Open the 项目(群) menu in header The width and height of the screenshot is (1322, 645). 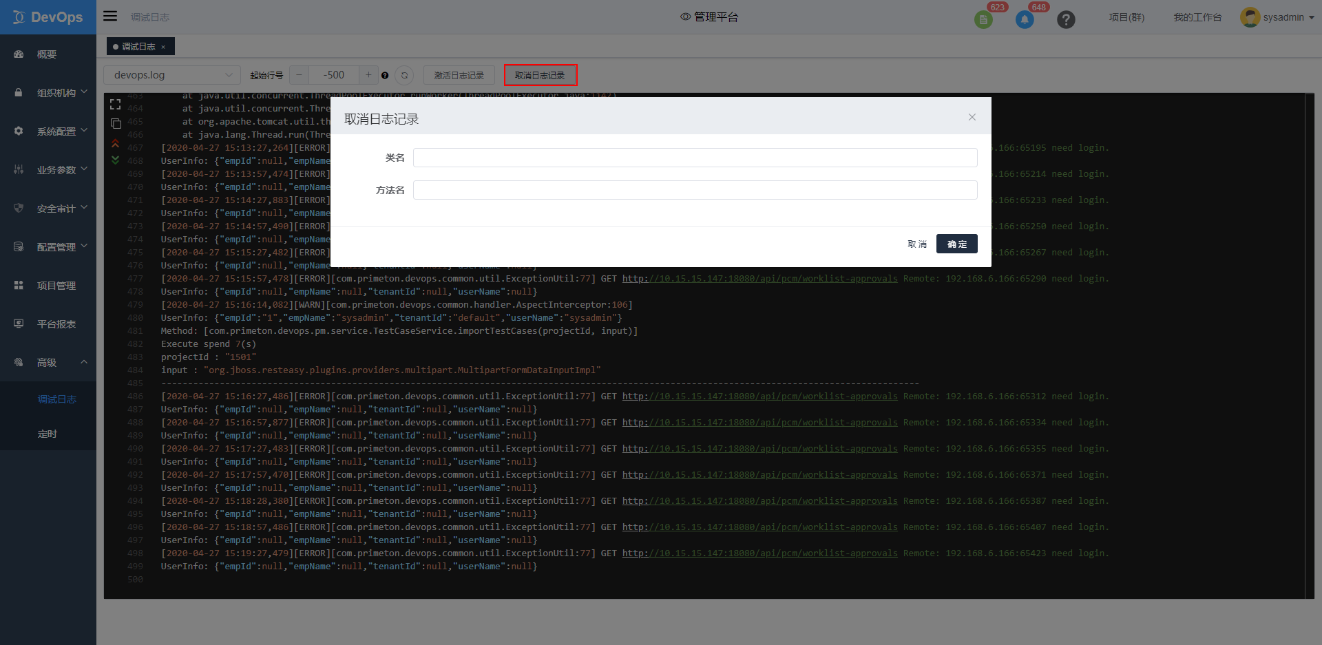click(1126, 17)
